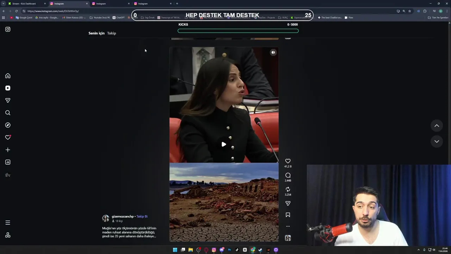Screen dimensions: 451x254
Task: Open browser zoom magnifier icon
Action: (x=404, y=11)
